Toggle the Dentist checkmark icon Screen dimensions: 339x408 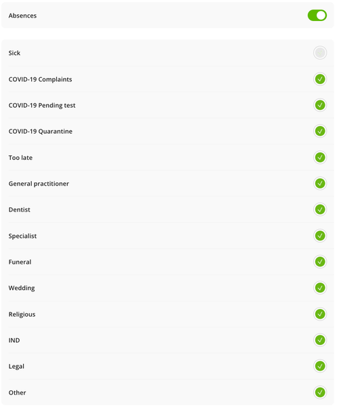[x=320, y=209]
